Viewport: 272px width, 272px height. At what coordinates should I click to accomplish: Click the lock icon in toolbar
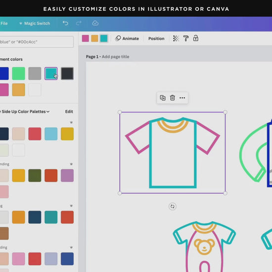pyautogui.click(x=196, y=38)
